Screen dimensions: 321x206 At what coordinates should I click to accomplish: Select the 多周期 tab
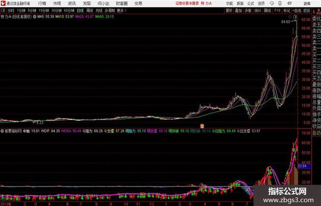click(x=110, y=10)
